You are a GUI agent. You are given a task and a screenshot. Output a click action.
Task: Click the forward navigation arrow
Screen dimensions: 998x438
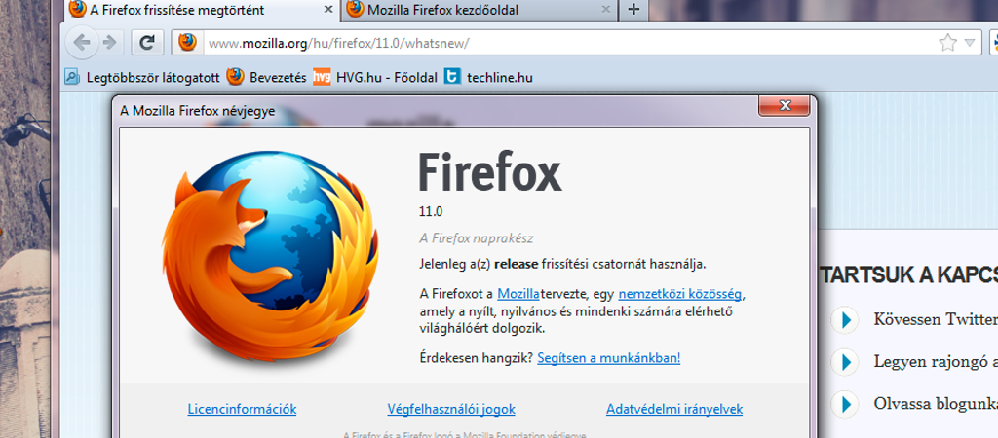click(109, 43)
